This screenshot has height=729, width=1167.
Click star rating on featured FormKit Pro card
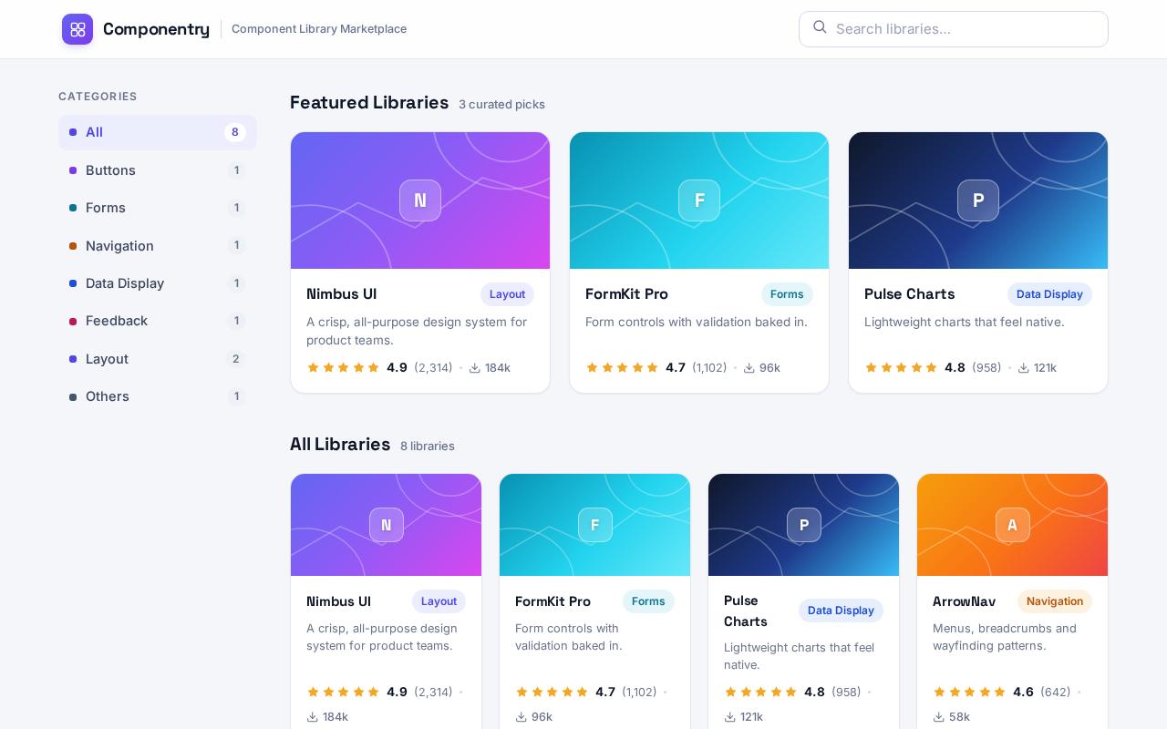point(622,368)
